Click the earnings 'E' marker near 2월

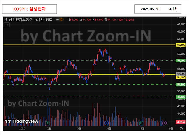[48, 123]
